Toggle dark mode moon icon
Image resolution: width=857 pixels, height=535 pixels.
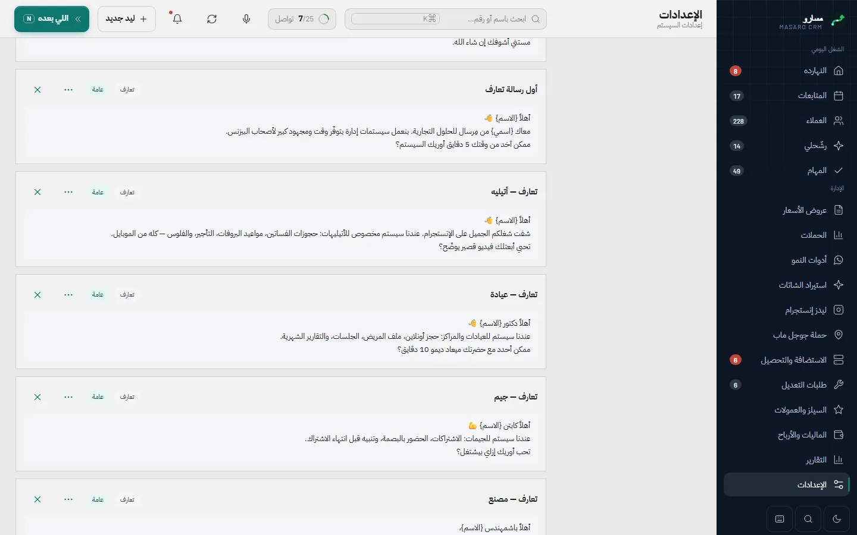837,519
